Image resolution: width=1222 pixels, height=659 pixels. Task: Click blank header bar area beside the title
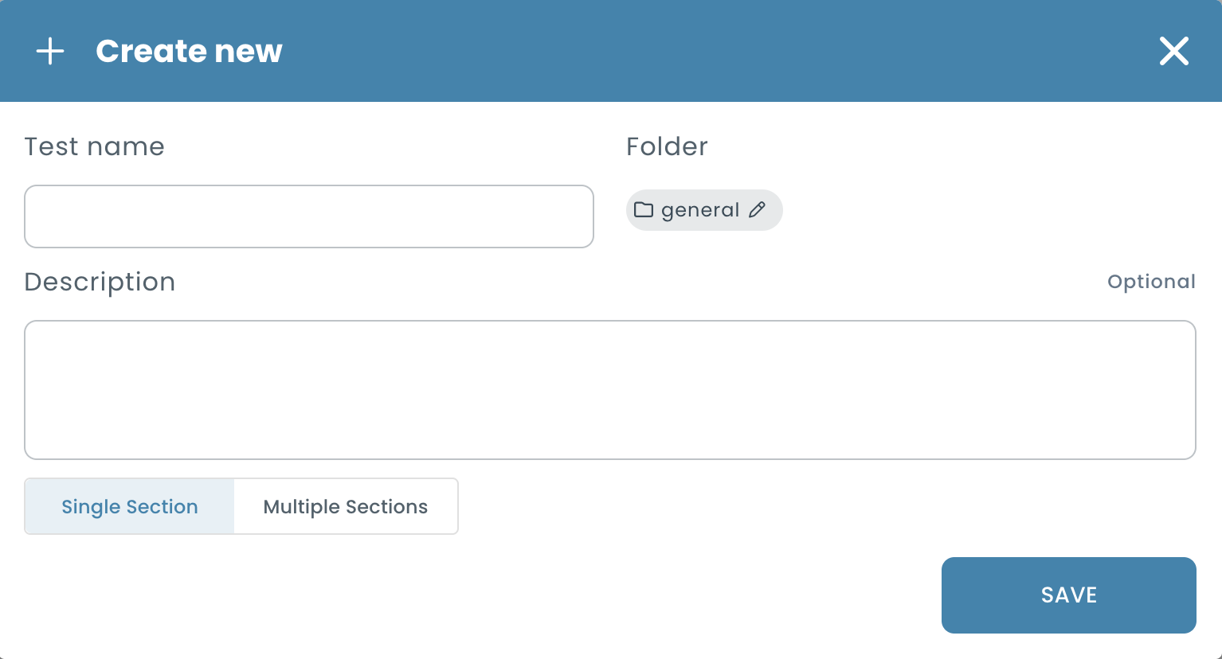717,51
